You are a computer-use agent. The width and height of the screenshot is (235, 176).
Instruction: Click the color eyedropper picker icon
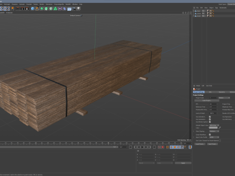pos(220,128)
